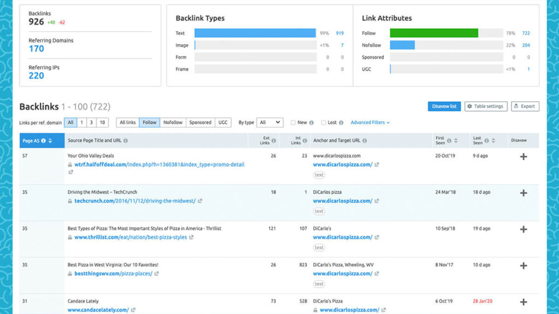
Task: Switch to the Nofollow links tab
Action: (x=173, y=123)
